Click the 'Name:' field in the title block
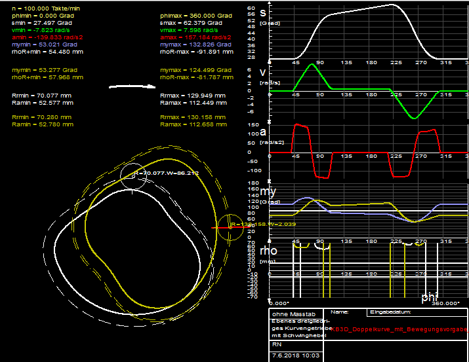The height and width of the screenshot is (362, 469). (340, 312)
